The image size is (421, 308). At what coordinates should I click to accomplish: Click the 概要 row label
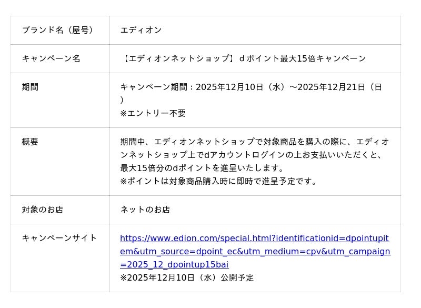click(30, 142)
